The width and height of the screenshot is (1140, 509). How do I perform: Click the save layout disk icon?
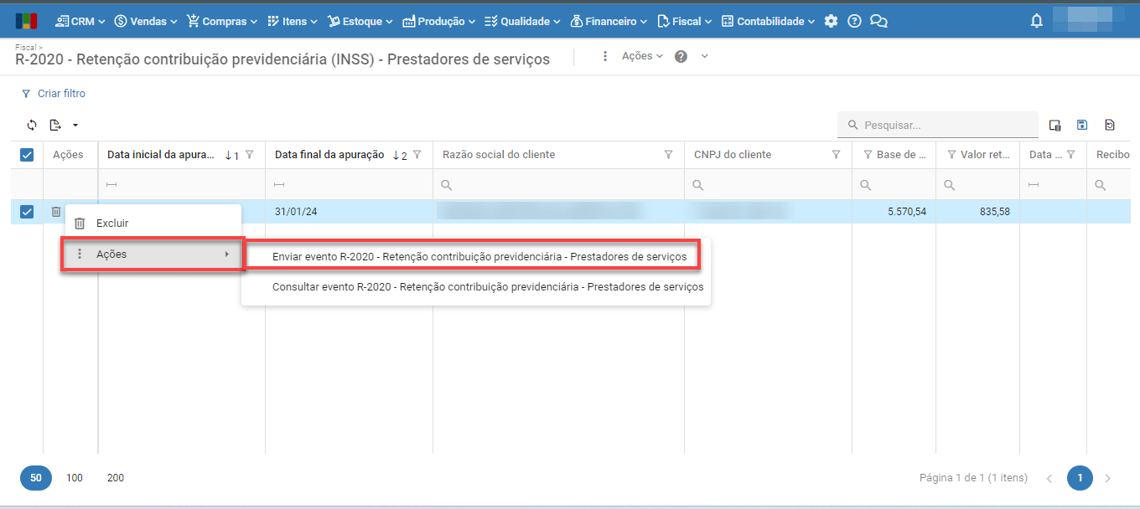[x=1082, y=125]
